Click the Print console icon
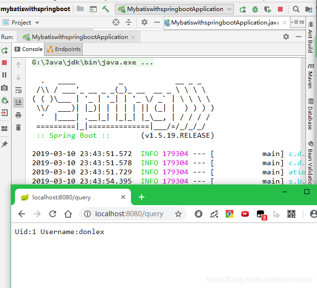Viewport: 317px width, 288px height. click(x=18, y=115)
